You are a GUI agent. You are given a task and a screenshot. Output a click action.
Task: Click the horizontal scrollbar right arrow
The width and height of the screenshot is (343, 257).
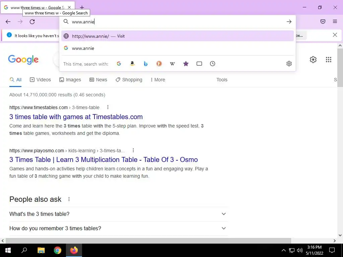(x=335, y=241)
